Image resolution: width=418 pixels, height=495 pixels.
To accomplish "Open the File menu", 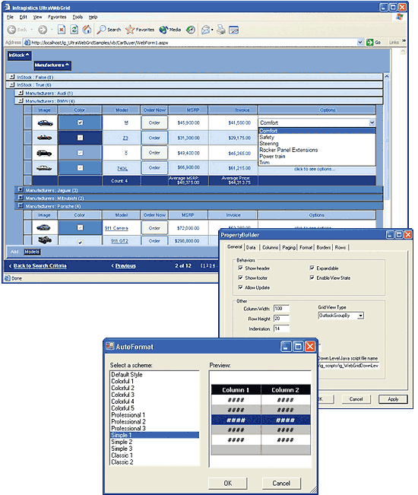I will pyautogui.click(x=10, y=17).
